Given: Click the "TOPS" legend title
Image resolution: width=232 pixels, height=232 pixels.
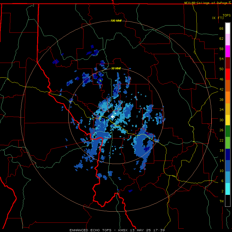Looking at the screenshot, I should (227, 15).
